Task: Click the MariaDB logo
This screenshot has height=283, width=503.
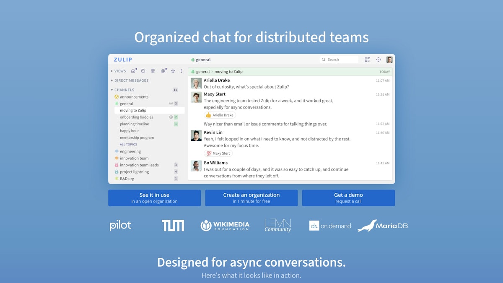Action: click(x=383, y=226)
